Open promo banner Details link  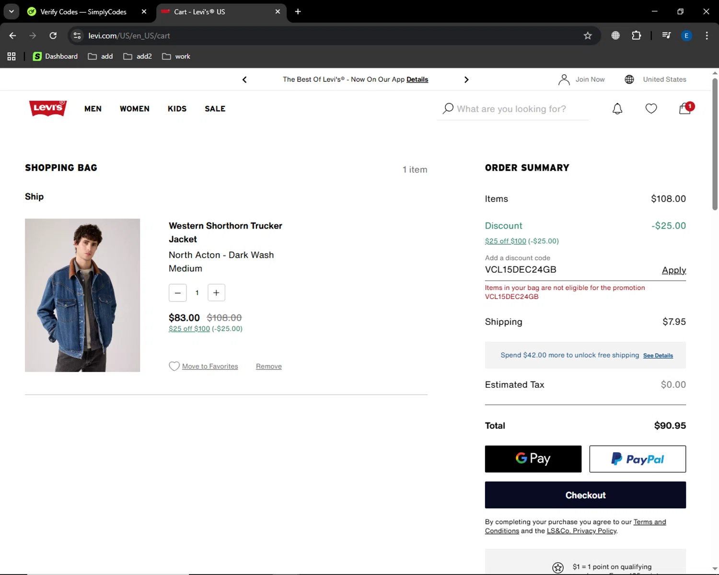click(x=417, y=80)
